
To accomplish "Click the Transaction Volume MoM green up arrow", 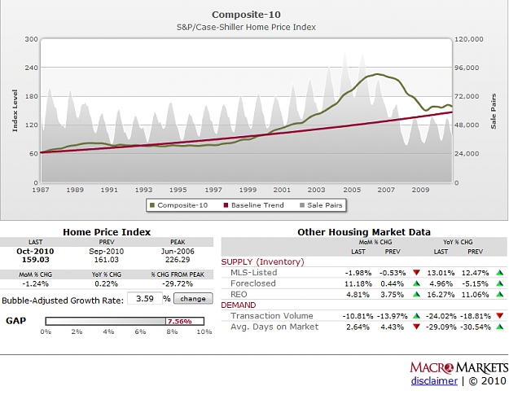I will [x=416, y=316].
